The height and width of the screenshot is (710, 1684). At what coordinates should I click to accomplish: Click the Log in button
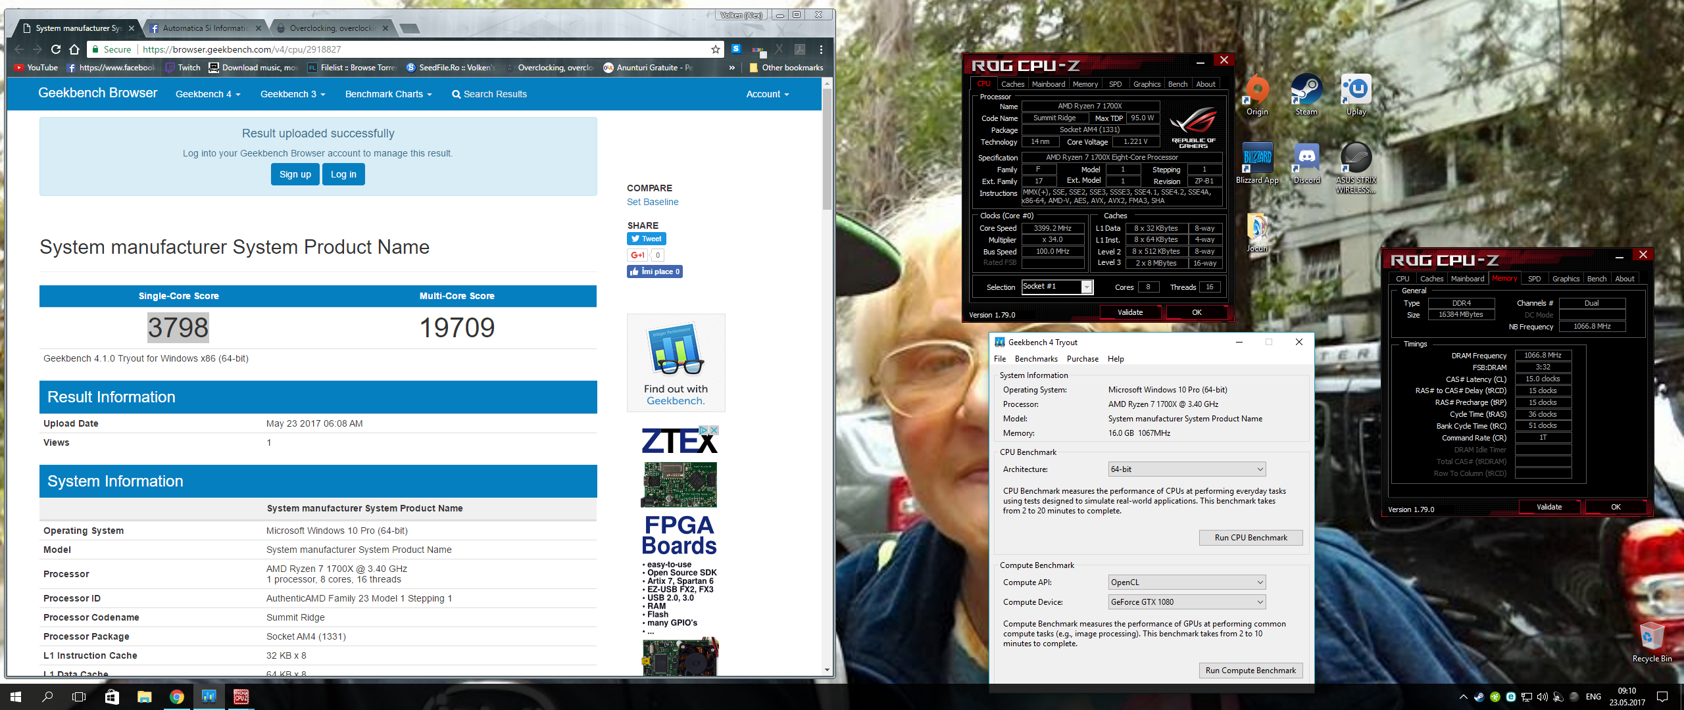coord(343,174)
